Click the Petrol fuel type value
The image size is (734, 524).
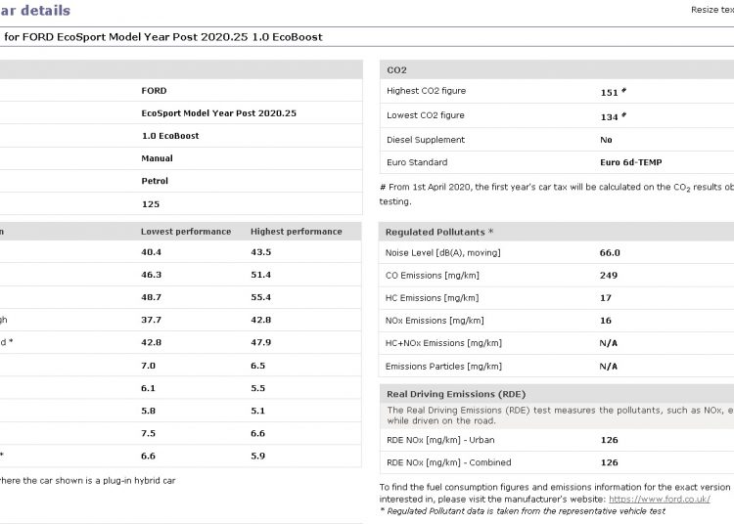(x=155, y=181)
